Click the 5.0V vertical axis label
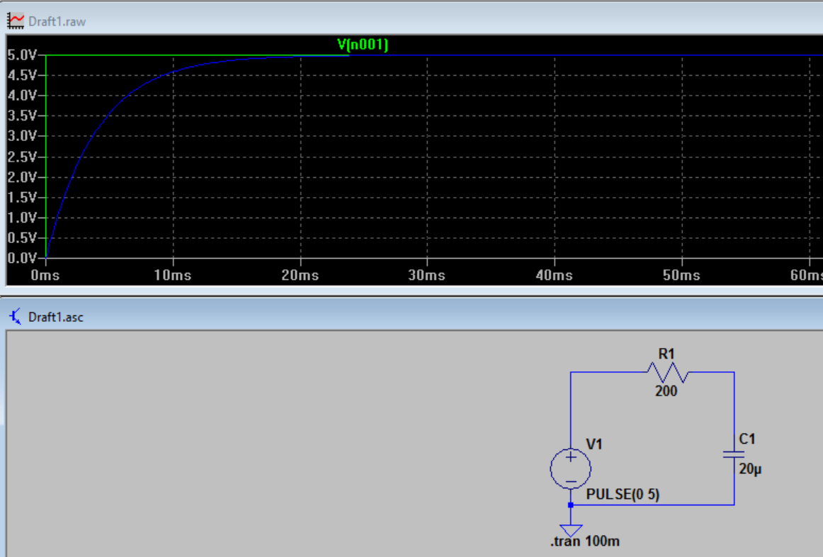823x557 pixels. click(x=22, y=55)
